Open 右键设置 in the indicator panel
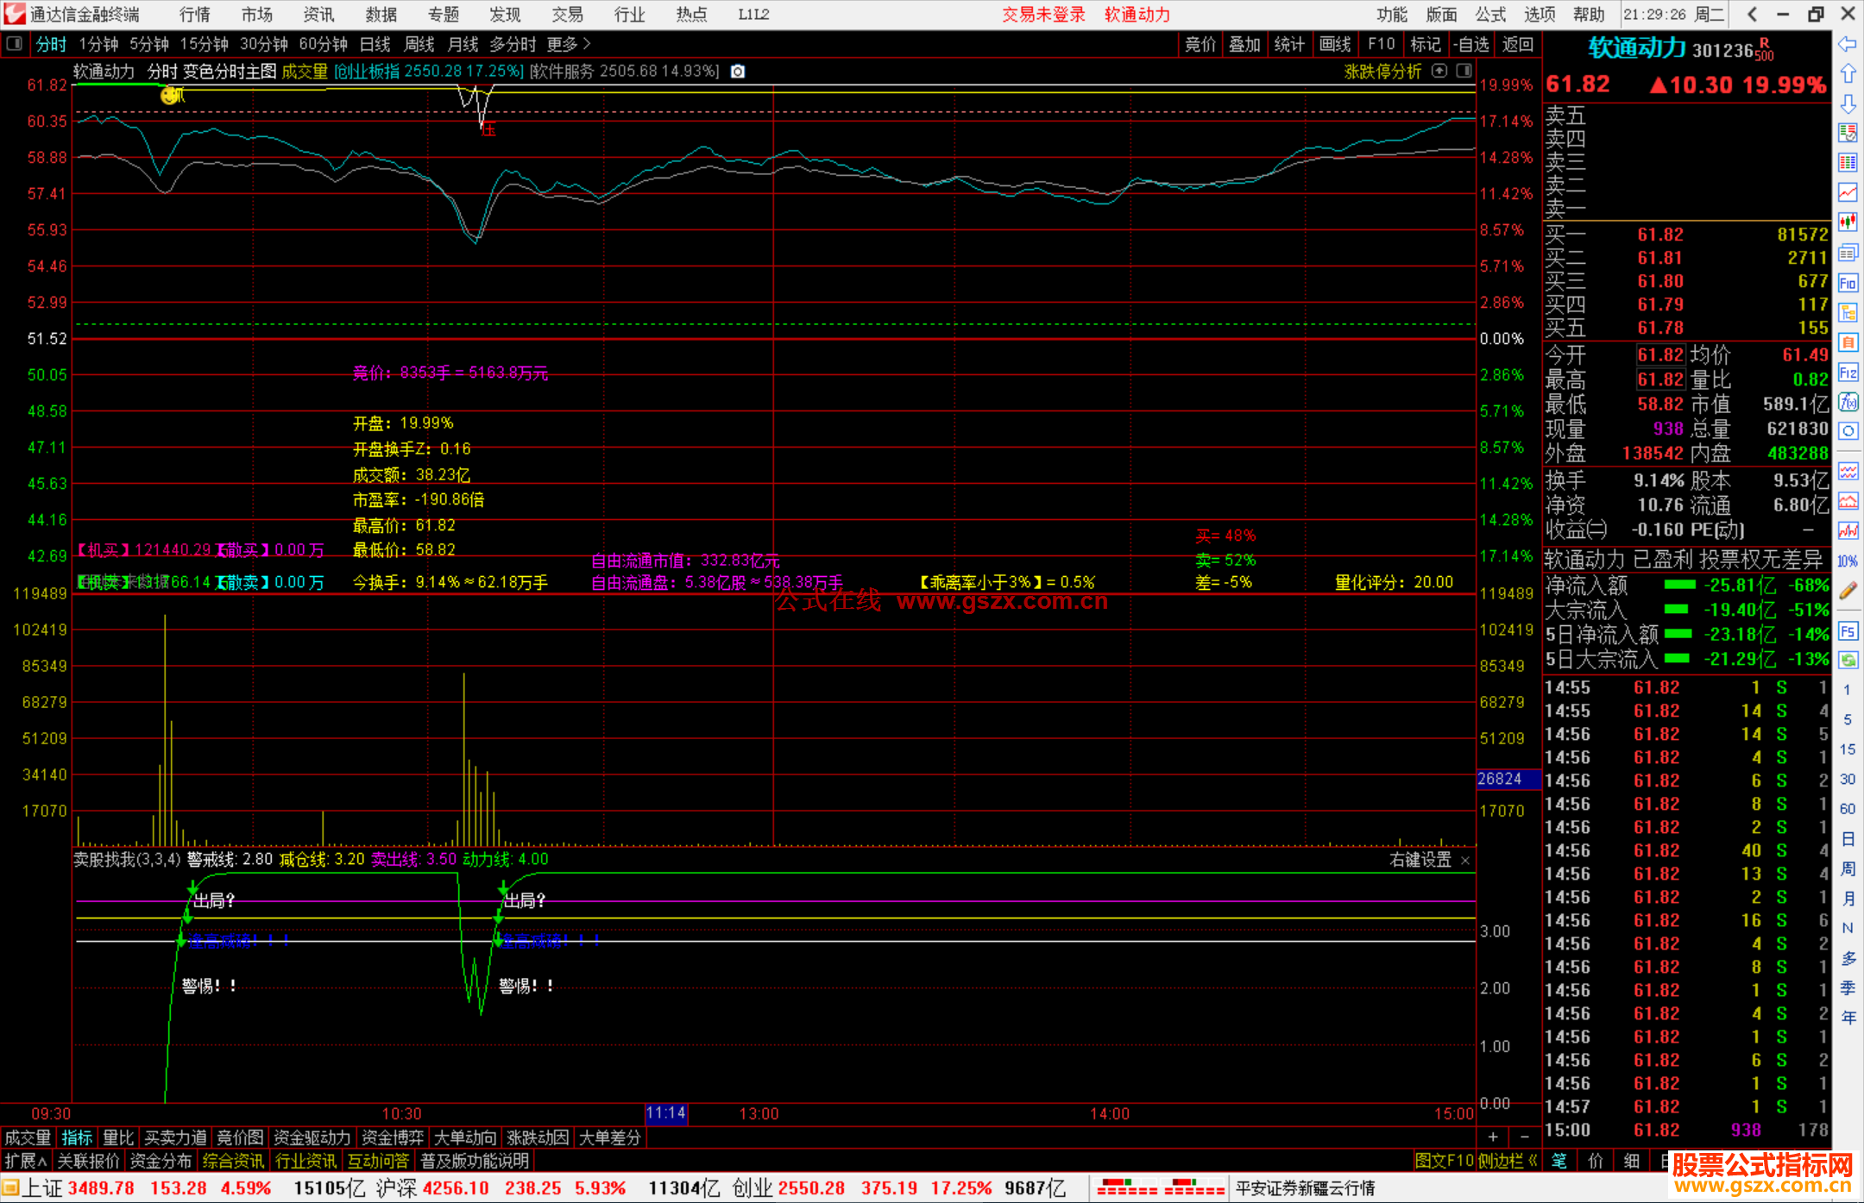1864x1203 pixels. pyautogui.click(x=1420, y=860)
